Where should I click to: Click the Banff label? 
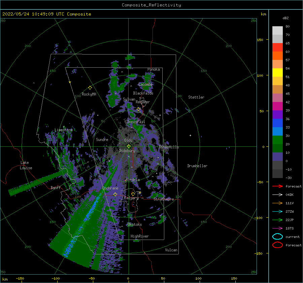(x=56, y=187)
